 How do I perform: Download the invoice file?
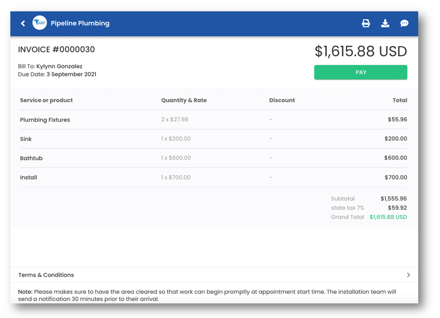(385, 23)
